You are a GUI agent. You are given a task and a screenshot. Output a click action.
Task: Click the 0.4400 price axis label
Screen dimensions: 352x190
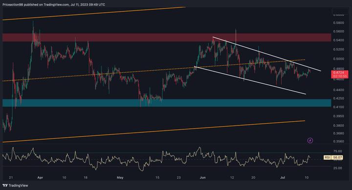(x=338, y=90)
